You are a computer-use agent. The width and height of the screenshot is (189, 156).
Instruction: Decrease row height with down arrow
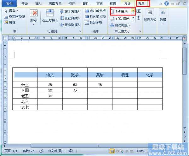pyautogui.click(x=133, y=13)
